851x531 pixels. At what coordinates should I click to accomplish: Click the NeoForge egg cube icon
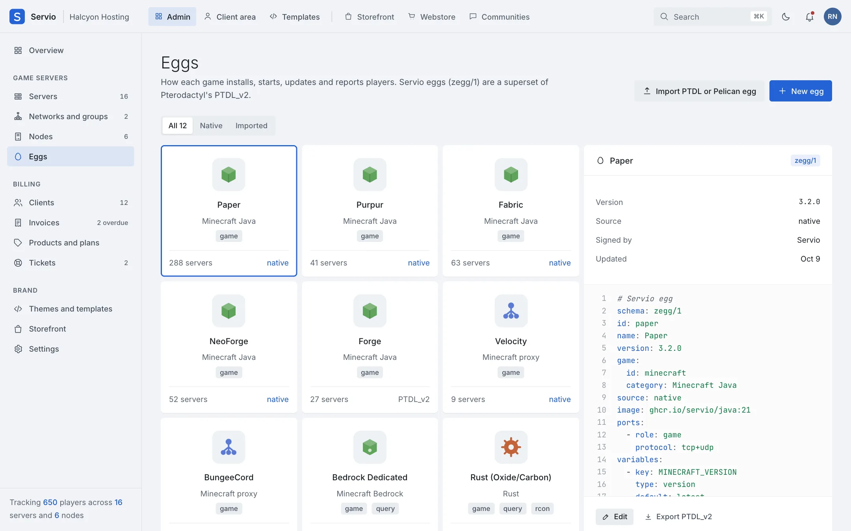tap(229, 311)
